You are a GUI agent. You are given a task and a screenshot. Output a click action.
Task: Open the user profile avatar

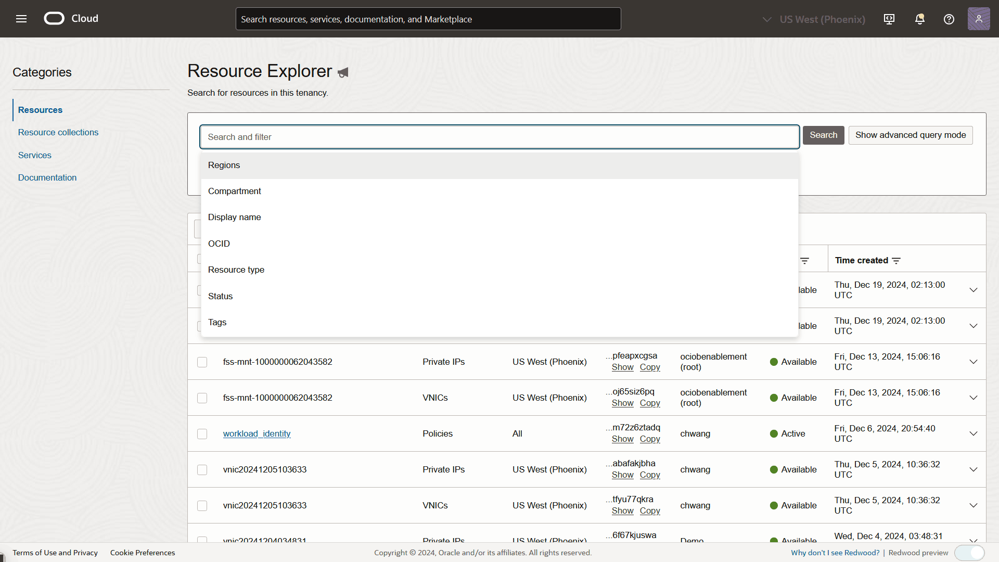coord(978,19)
